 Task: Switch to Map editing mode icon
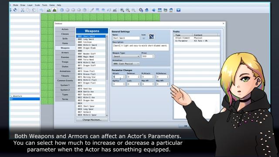pyautogui.click(x=48, y=10)
